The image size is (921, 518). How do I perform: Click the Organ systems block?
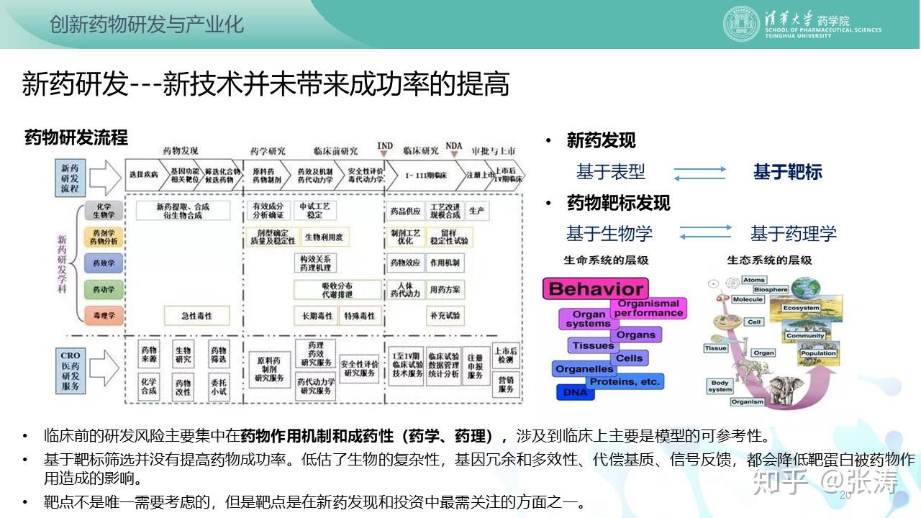(x=588, y=319)
